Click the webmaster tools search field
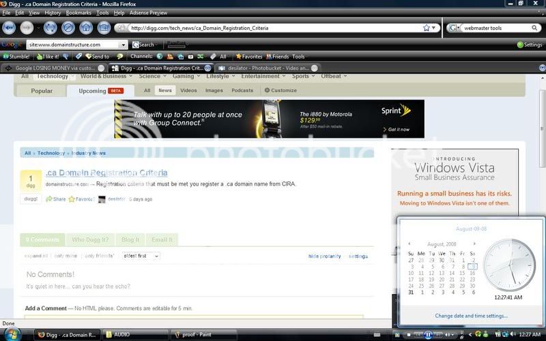 coord(495,28)
